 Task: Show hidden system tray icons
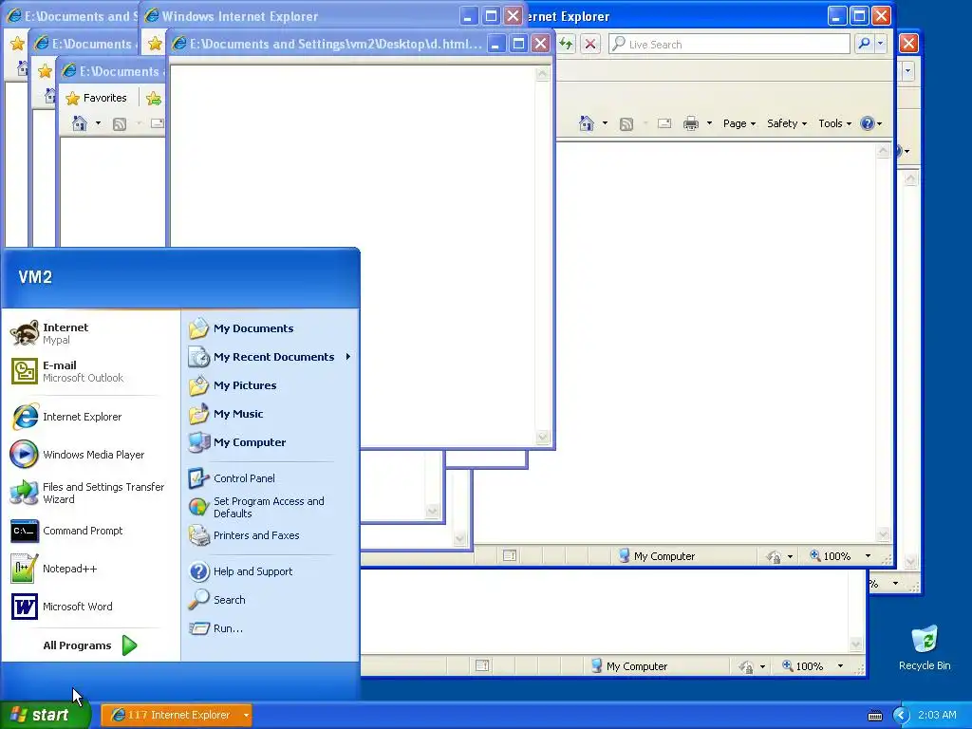901,715
